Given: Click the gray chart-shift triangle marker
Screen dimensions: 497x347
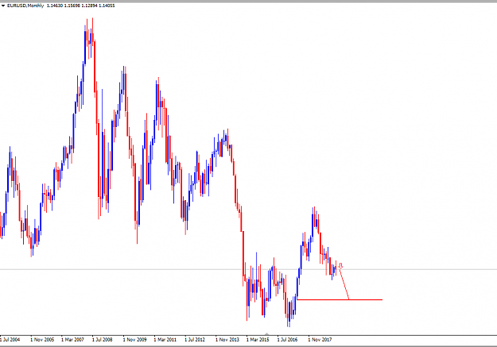Looking at the screenshot, I should coord(267,334).
